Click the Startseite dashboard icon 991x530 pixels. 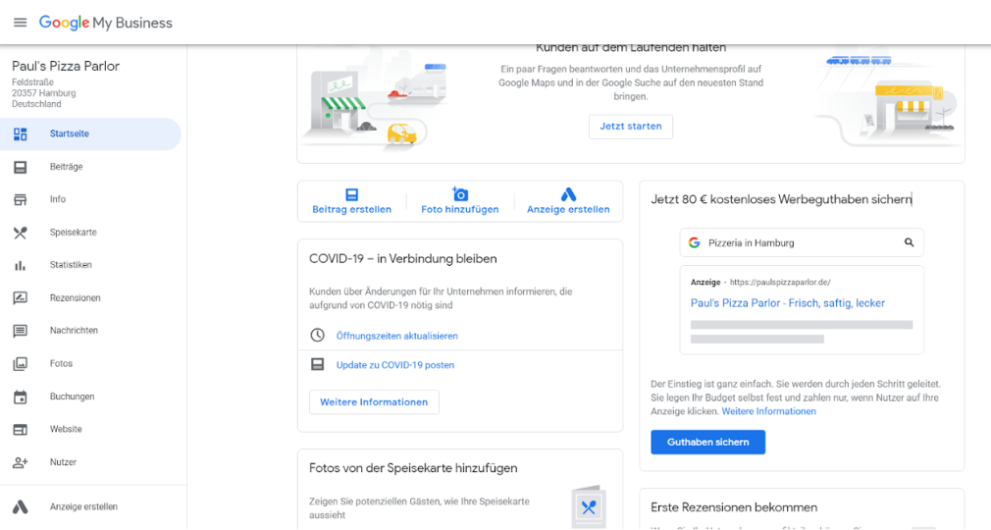21,134
